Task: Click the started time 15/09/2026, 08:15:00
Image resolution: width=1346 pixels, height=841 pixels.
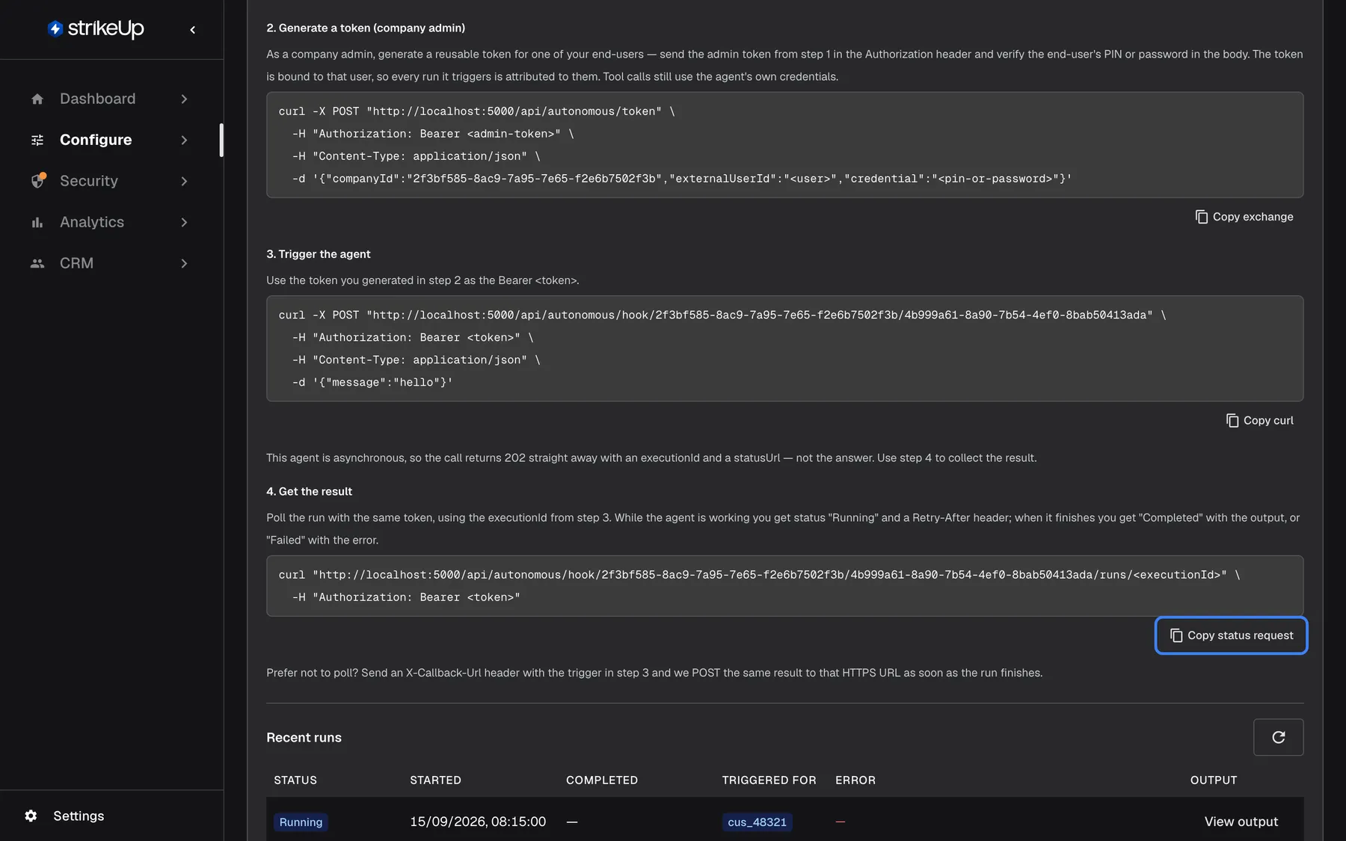Action: point(478,822)
